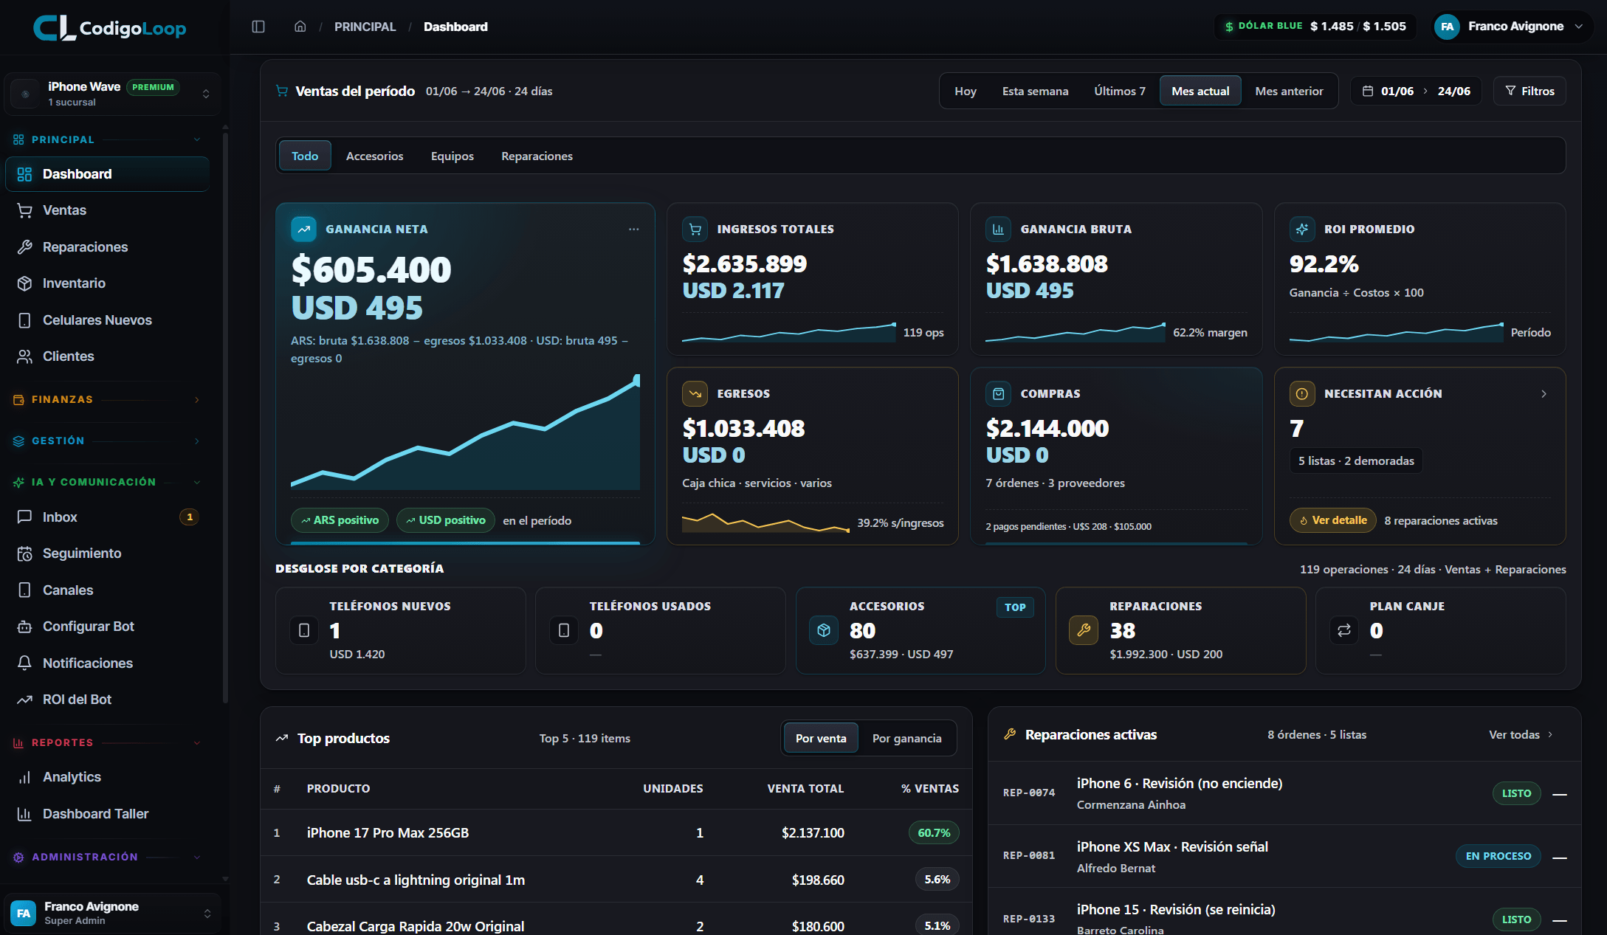Click Accesorios category box icon
The image size is (1607, 935).
[824, 630]
